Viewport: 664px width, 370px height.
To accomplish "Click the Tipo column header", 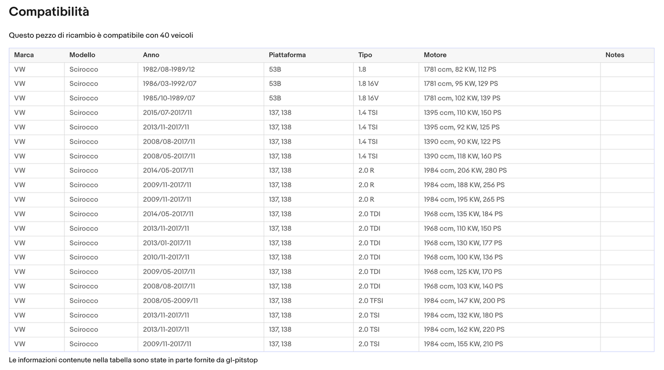I will 365,55.
